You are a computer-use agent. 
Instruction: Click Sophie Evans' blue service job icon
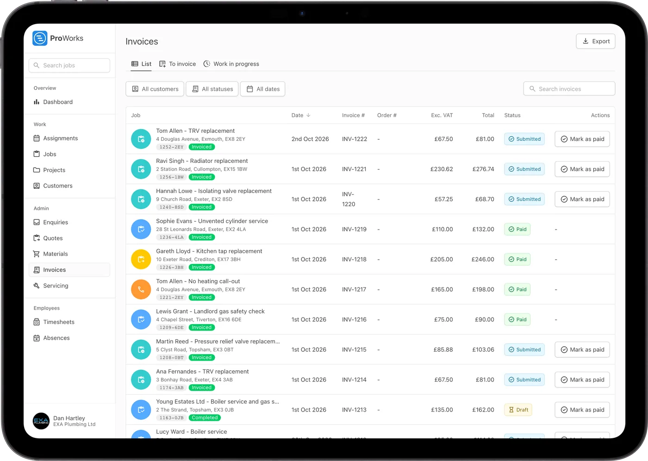[141, 229]
